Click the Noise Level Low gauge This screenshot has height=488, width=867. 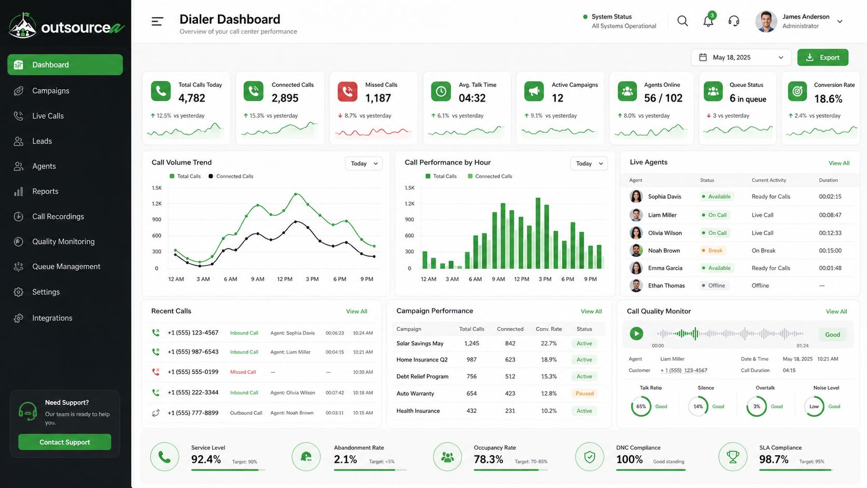(814, 407)
